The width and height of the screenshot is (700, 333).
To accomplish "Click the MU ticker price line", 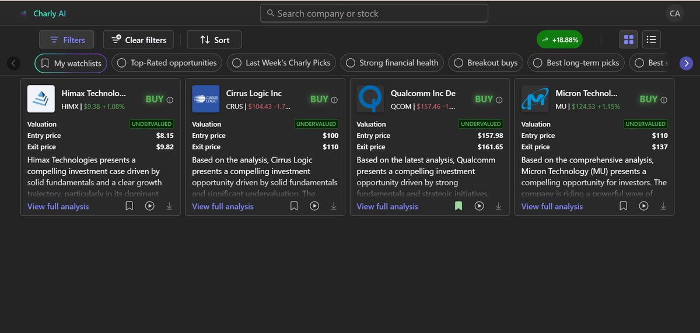I will click(x=588, y=107).
